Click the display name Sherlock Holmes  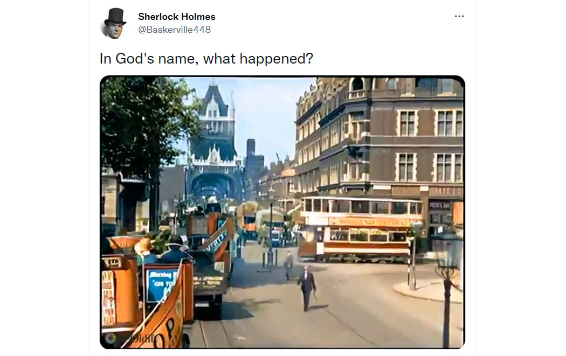click(176, 17)
